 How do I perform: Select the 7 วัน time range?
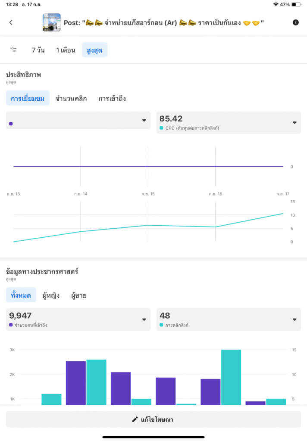(x=38, y=50)
